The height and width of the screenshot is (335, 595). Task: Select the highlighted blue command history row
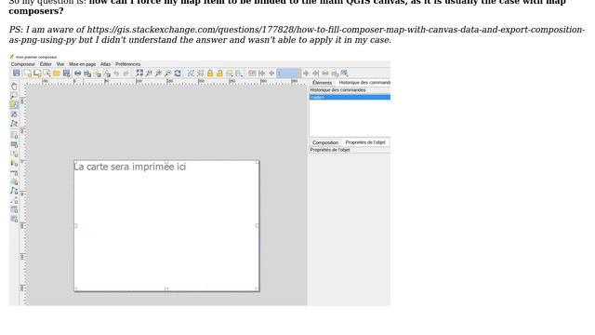pyautogui.click(x=350, y=97)
